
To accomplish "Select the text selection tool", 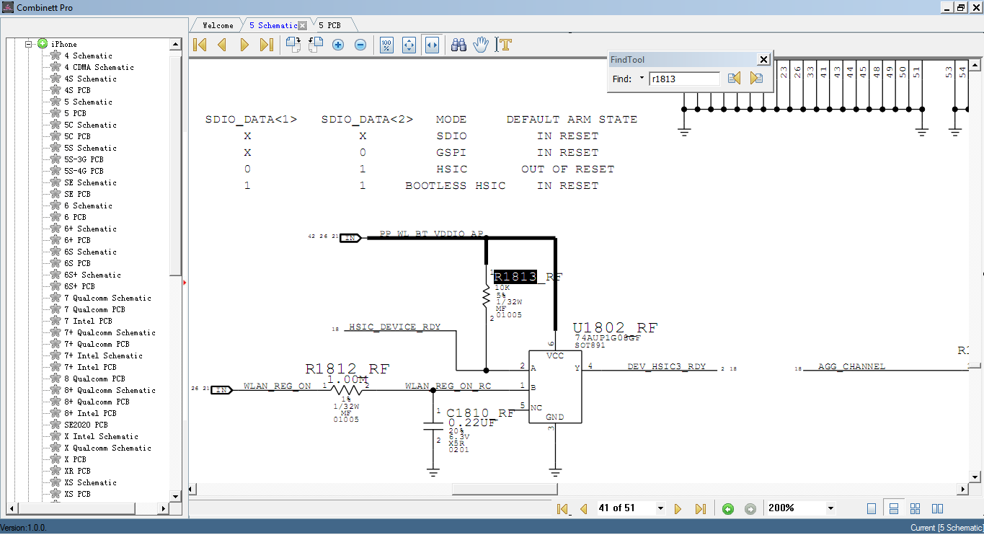I will pos(504,45).
